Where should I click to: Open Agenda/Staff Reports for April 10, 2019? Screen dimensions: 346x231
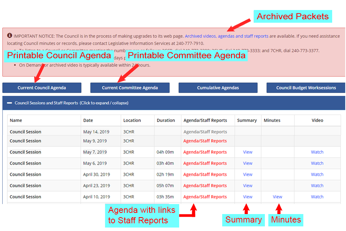tap(205, 197)
